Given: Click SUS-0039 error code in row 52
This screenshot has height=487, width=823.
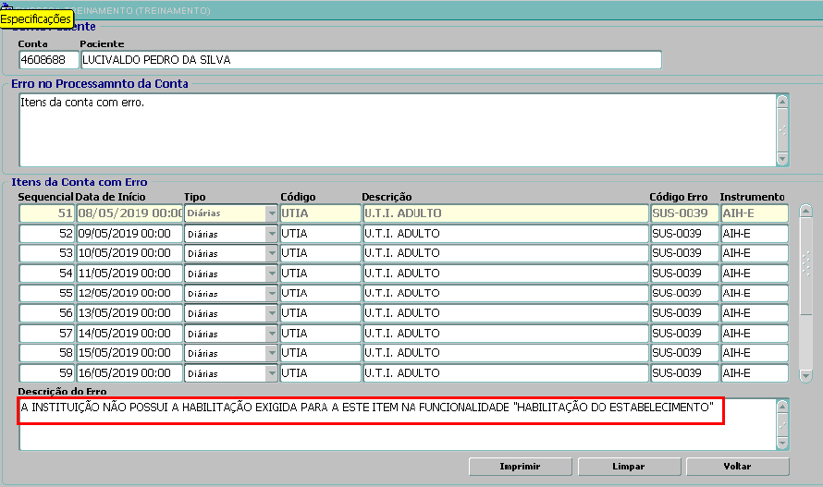Looking at the screenshot, I should tap(684, 234).
